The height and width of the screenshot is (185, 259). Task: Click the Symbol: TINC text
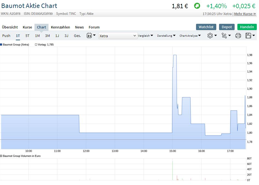pyautogui.click(x=66, y=14)
